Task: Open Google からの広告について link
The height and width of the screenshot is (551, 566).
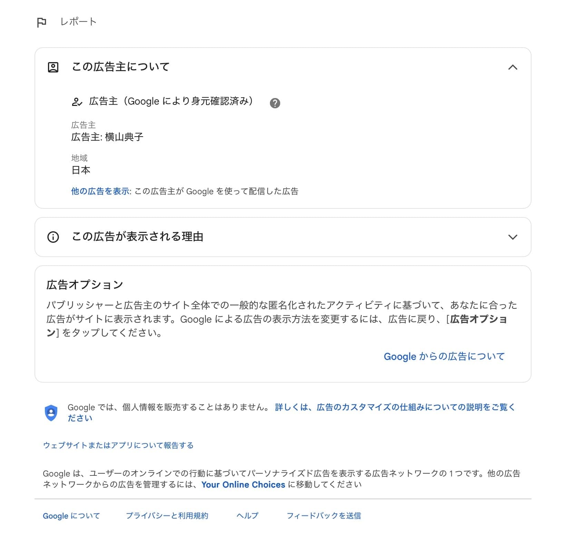Action: (444, 356)
